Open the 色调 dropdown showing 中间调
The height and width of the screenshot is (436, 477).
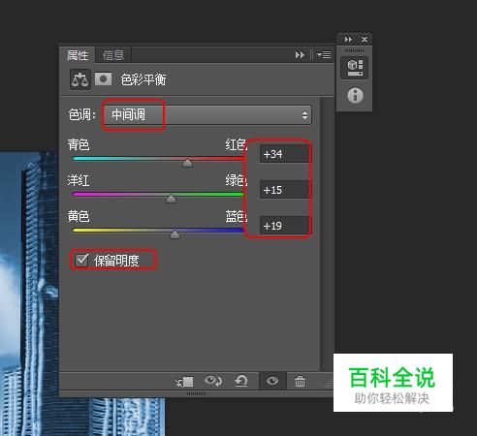coord(207,115)
